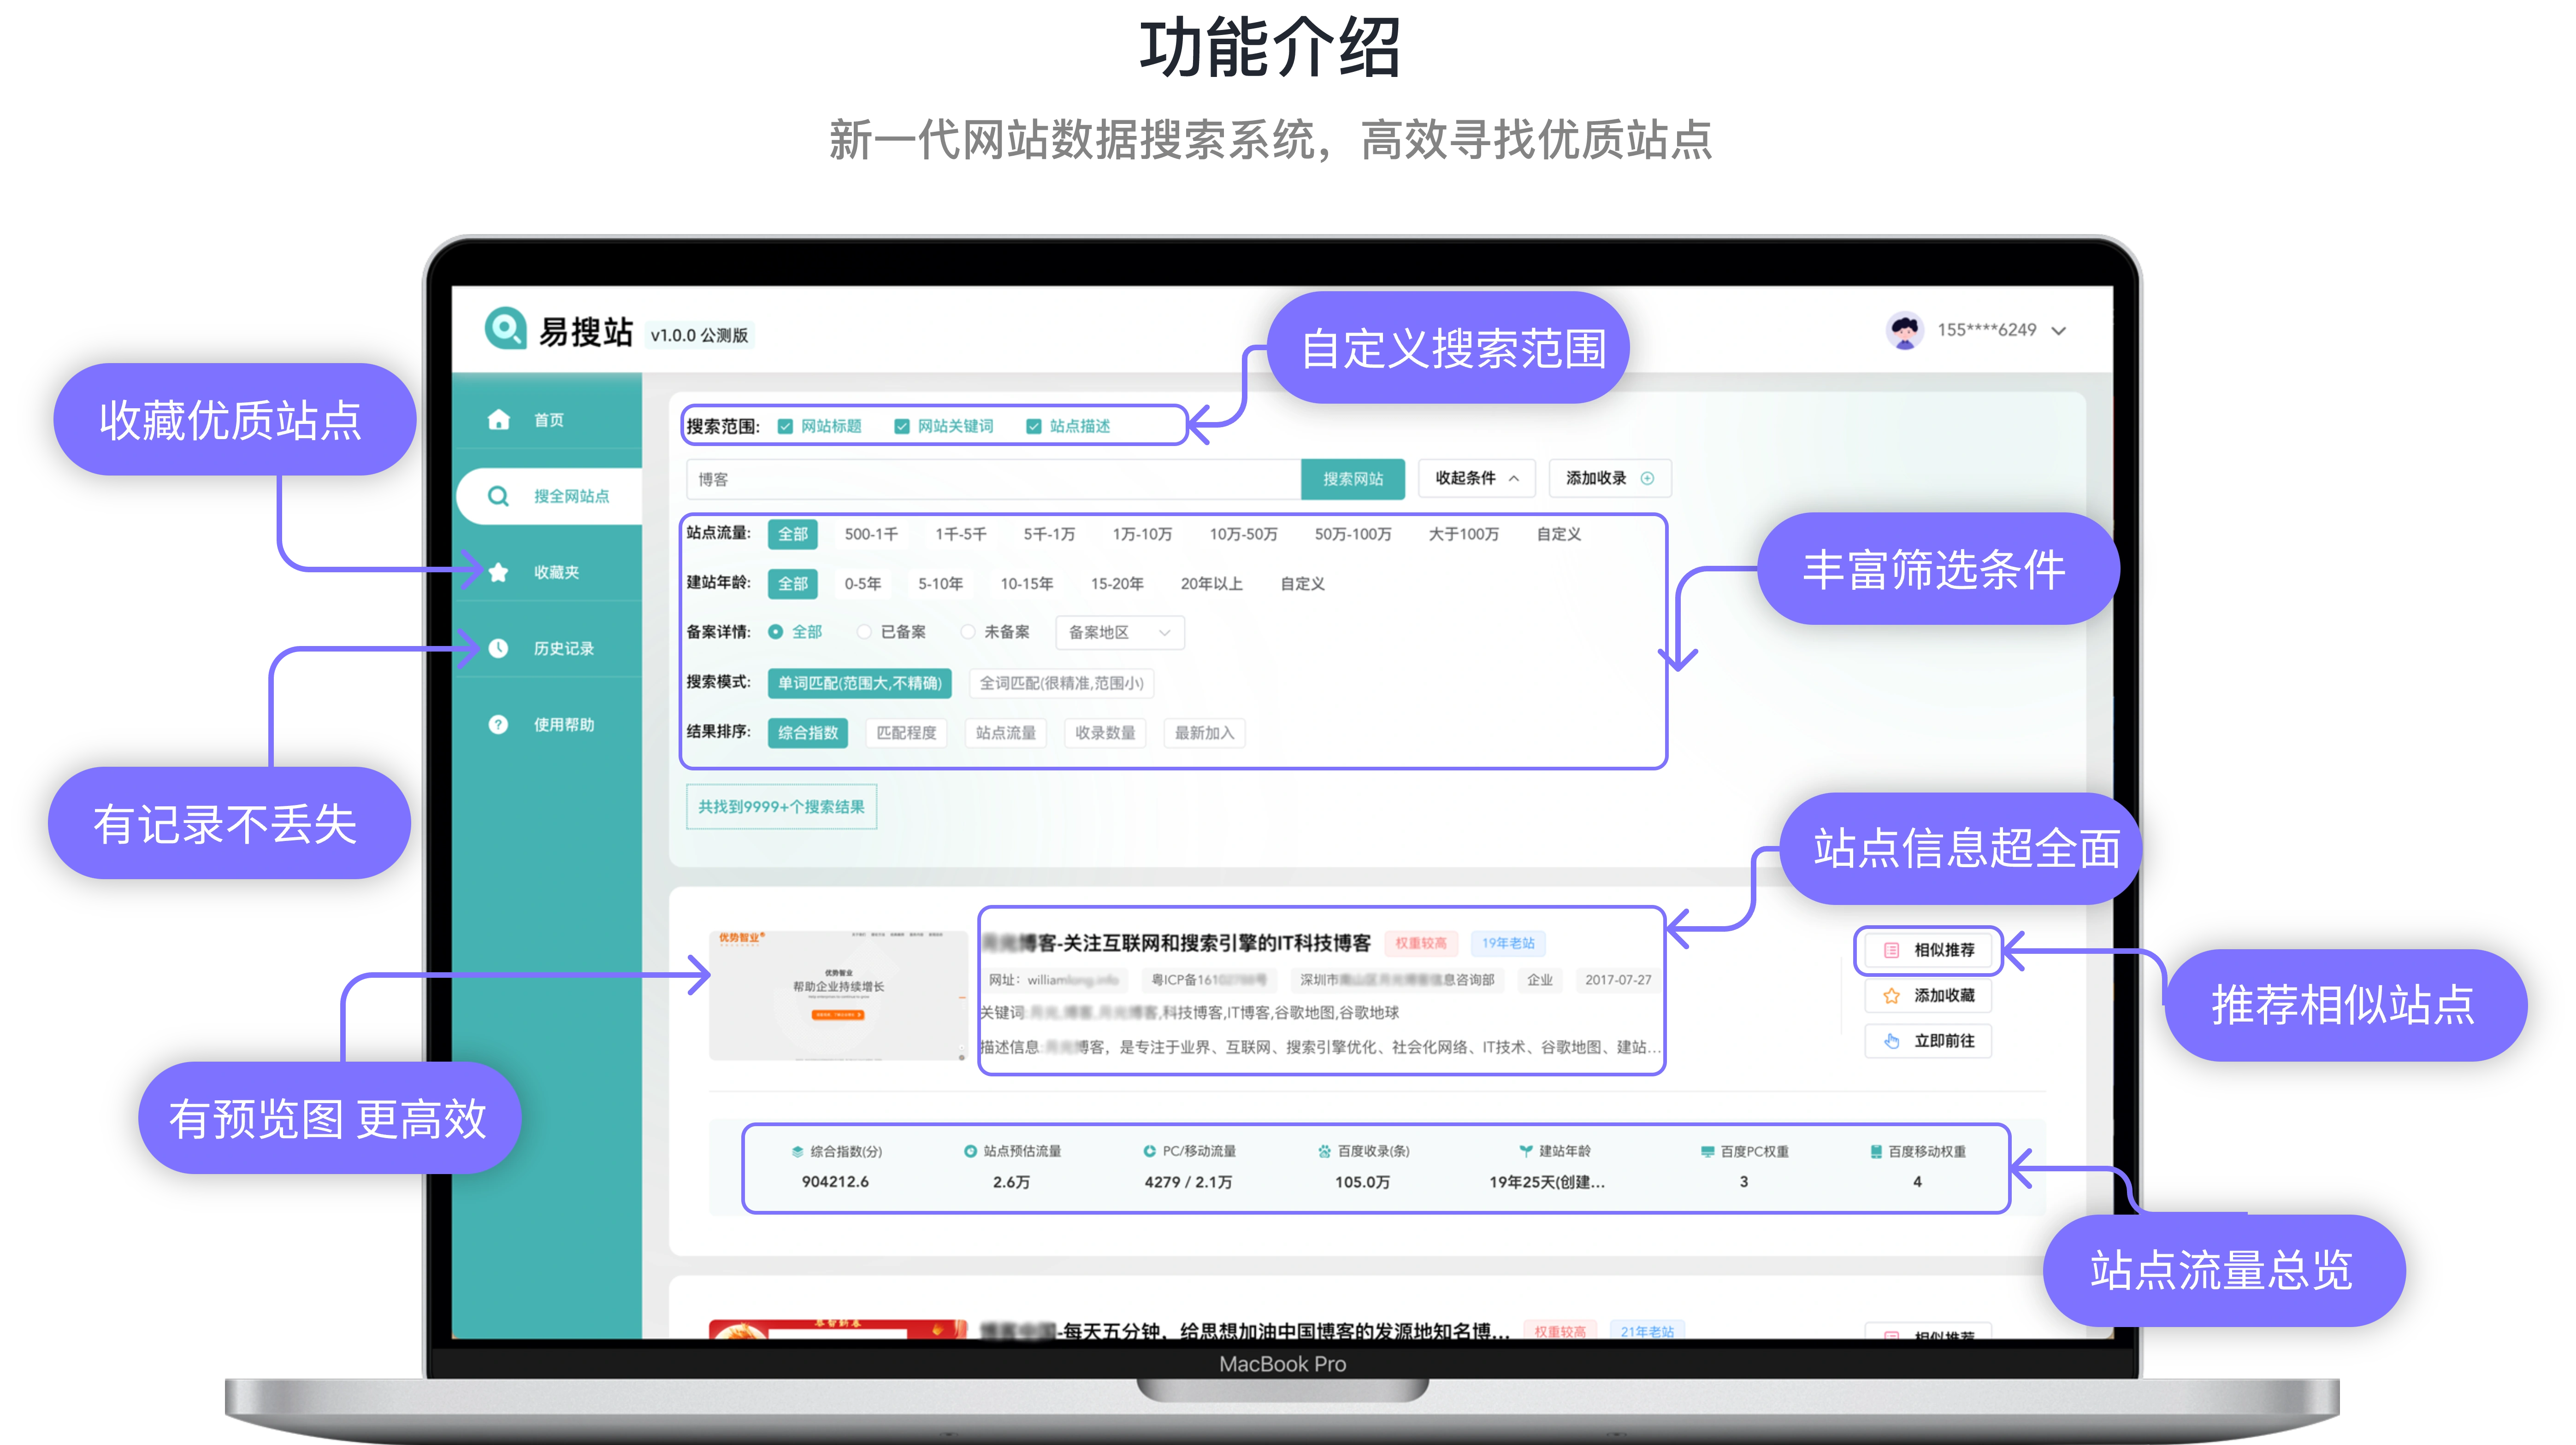
Task: Click the 添加收录 button
Action: (x=1609, y=478)
